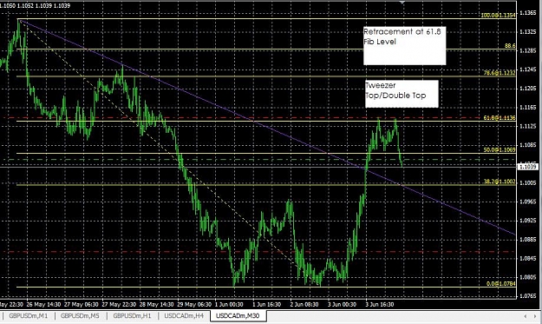Click the 1.0885 price axis value

click(x=528, y=239)
